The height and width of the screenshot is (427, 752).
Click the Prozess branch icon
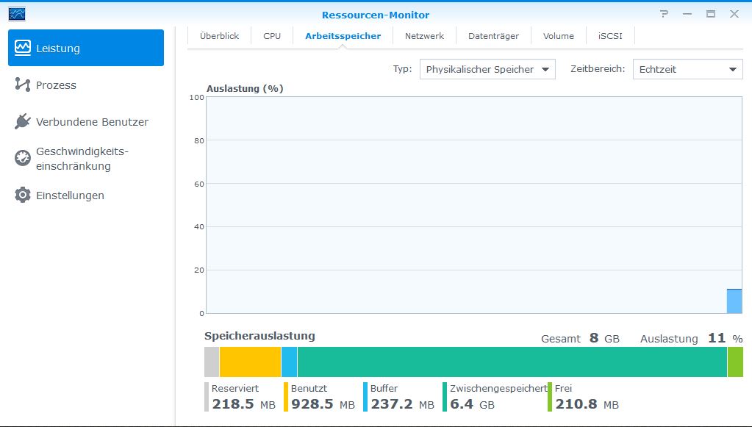tap(23, 85)
